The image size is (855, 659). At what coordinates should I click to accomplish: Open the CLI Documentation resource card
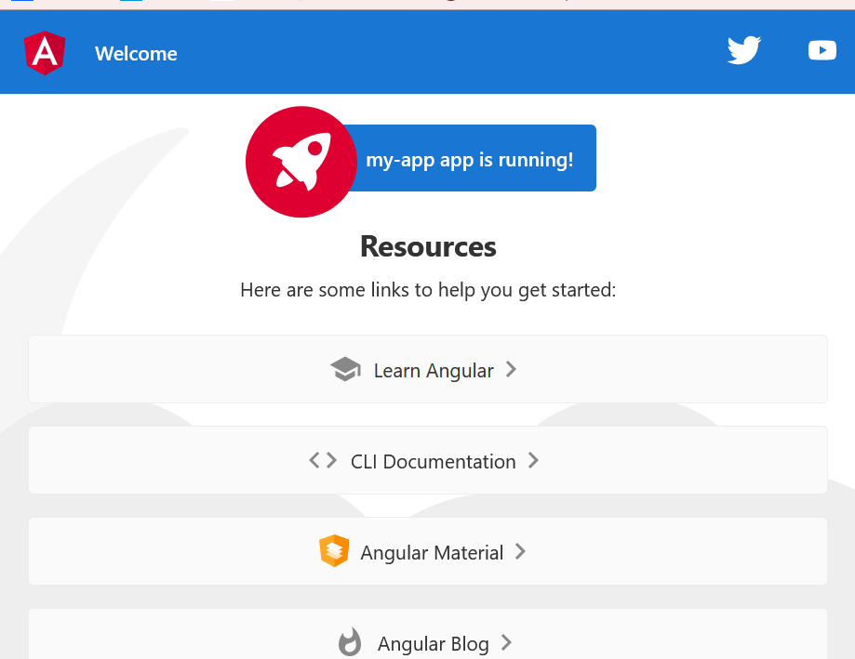pos(428,460)
